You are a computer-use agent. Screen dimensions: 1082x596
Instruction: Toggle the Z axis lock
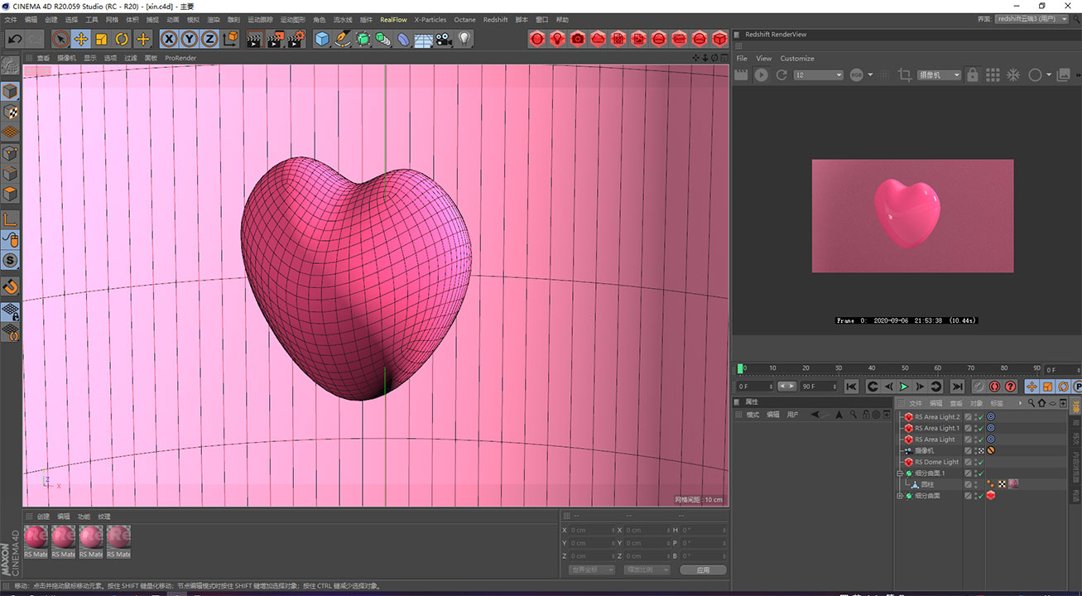tap(210, 39)
